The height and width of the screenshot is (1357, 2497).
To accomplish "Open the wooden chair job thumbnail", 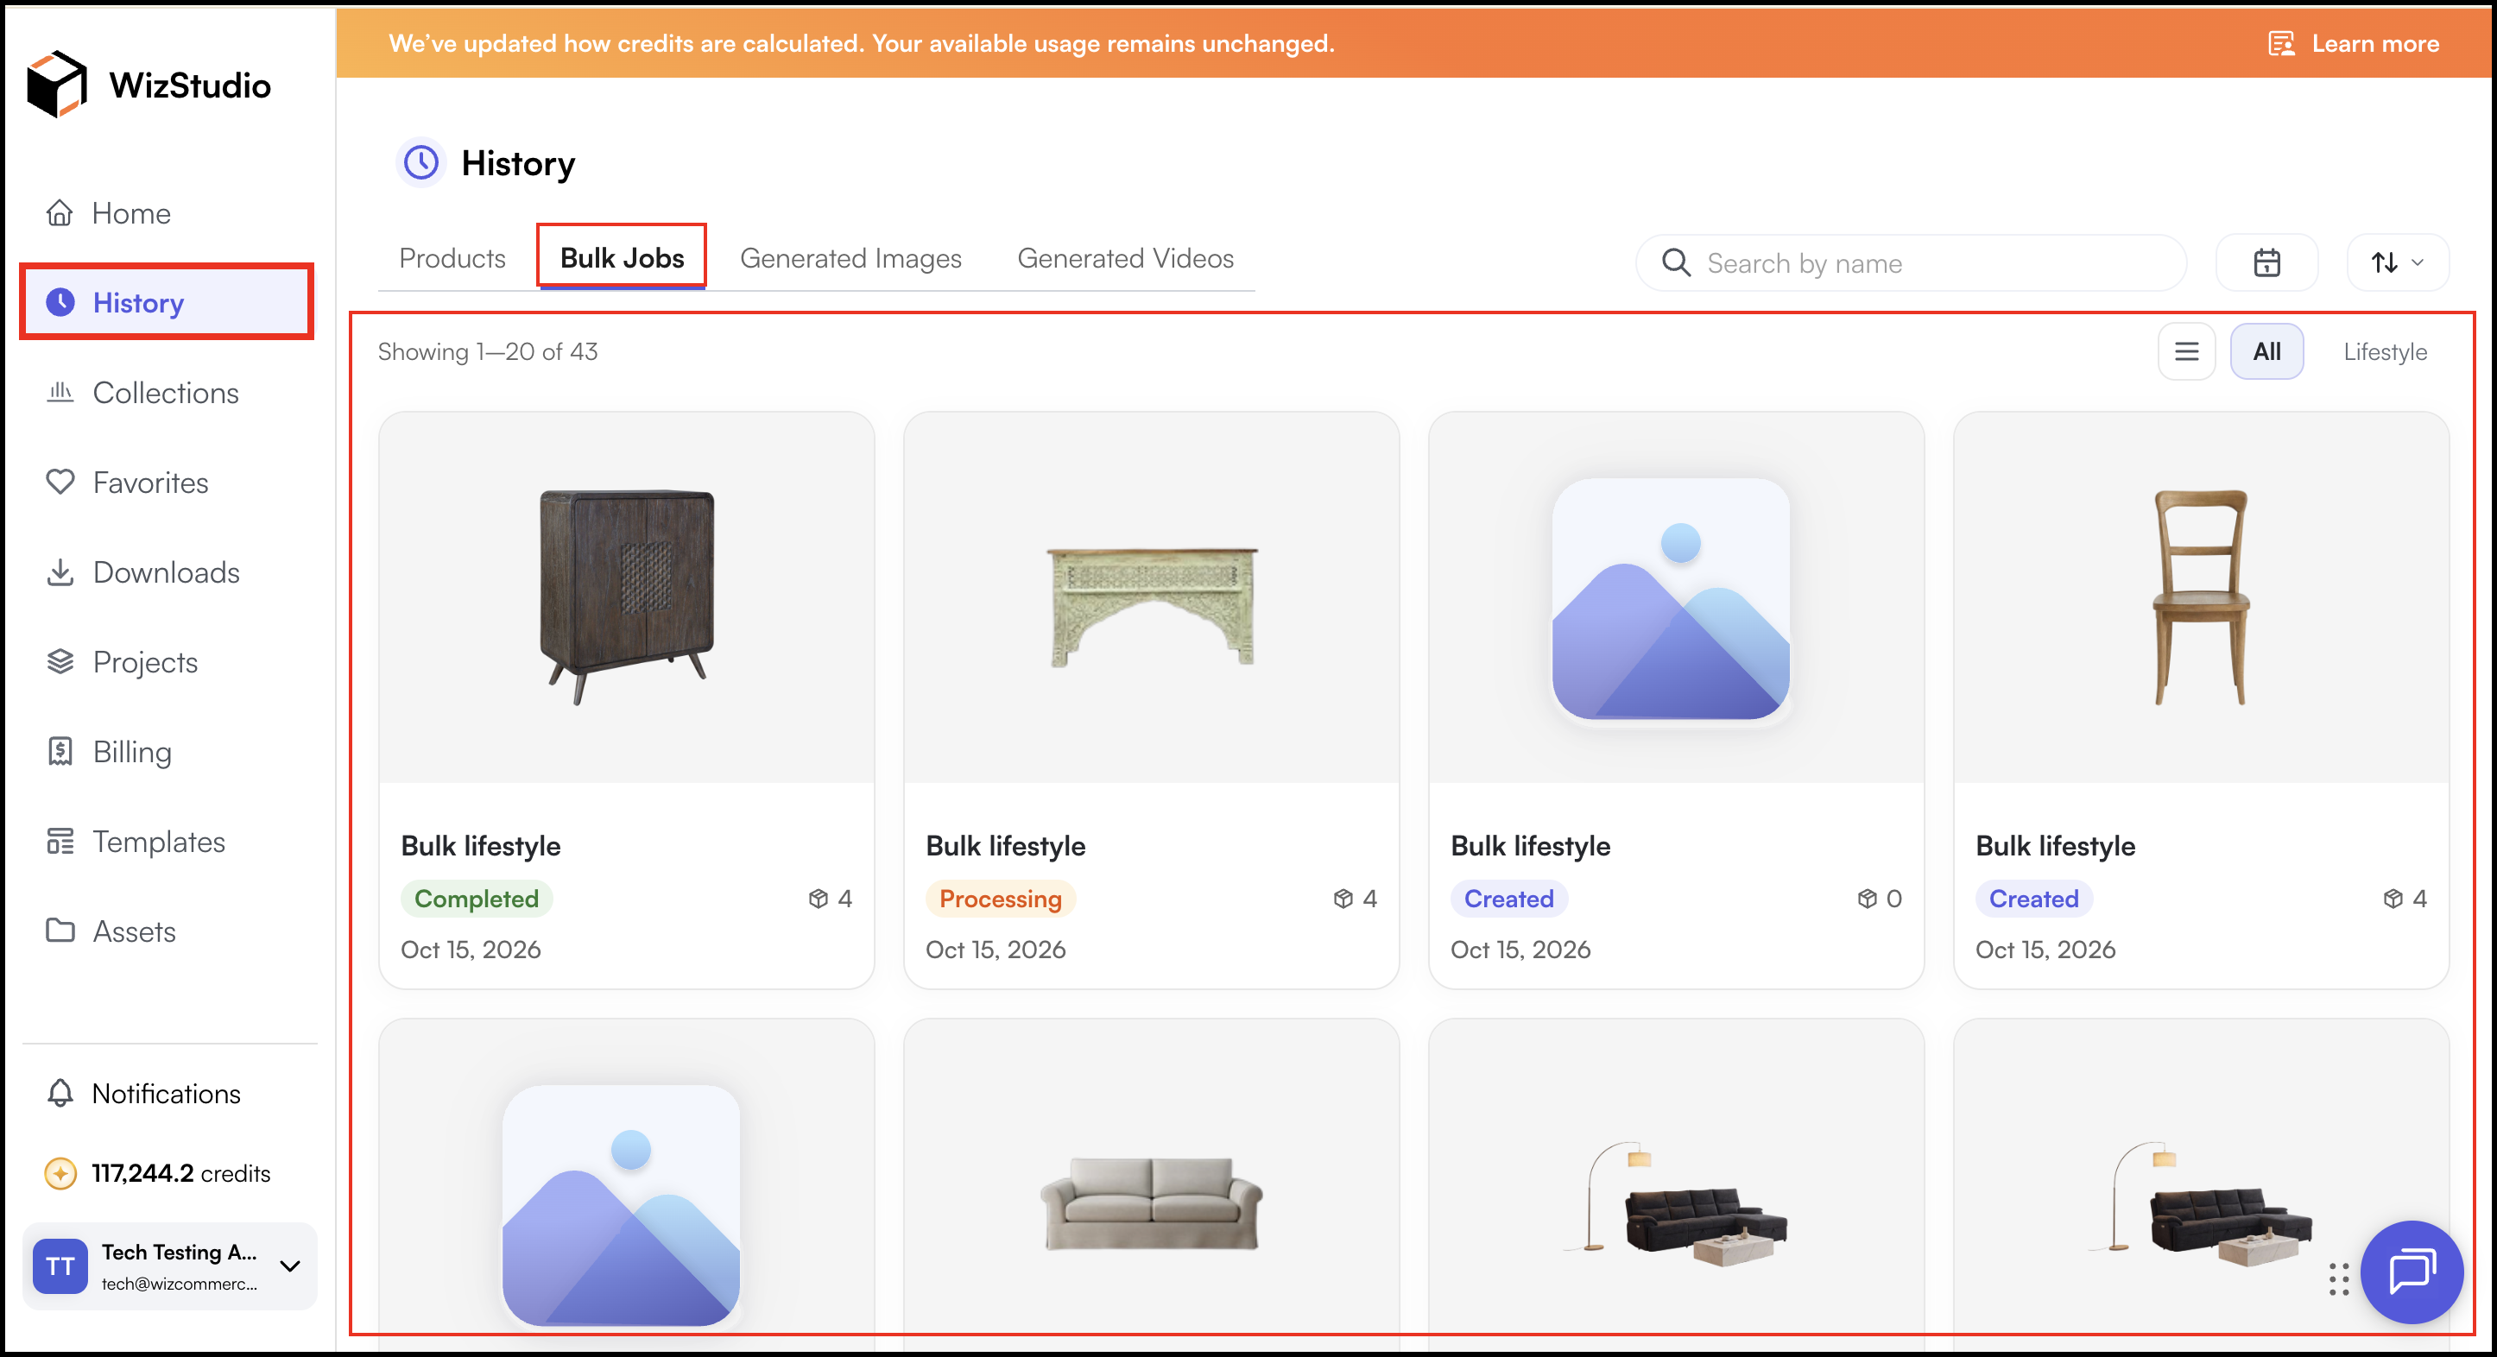I will pos(2202,597).
